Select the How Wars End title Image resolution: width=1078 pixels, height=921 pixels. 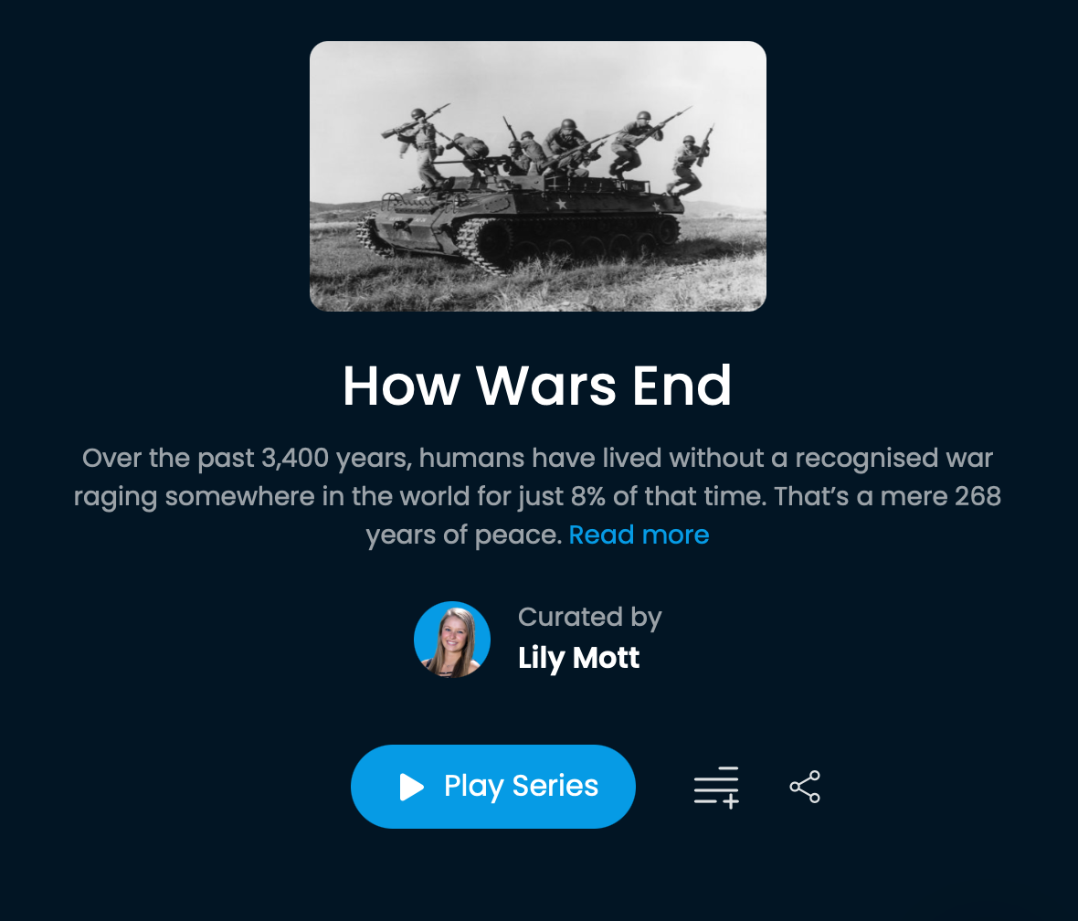point(537,386)
